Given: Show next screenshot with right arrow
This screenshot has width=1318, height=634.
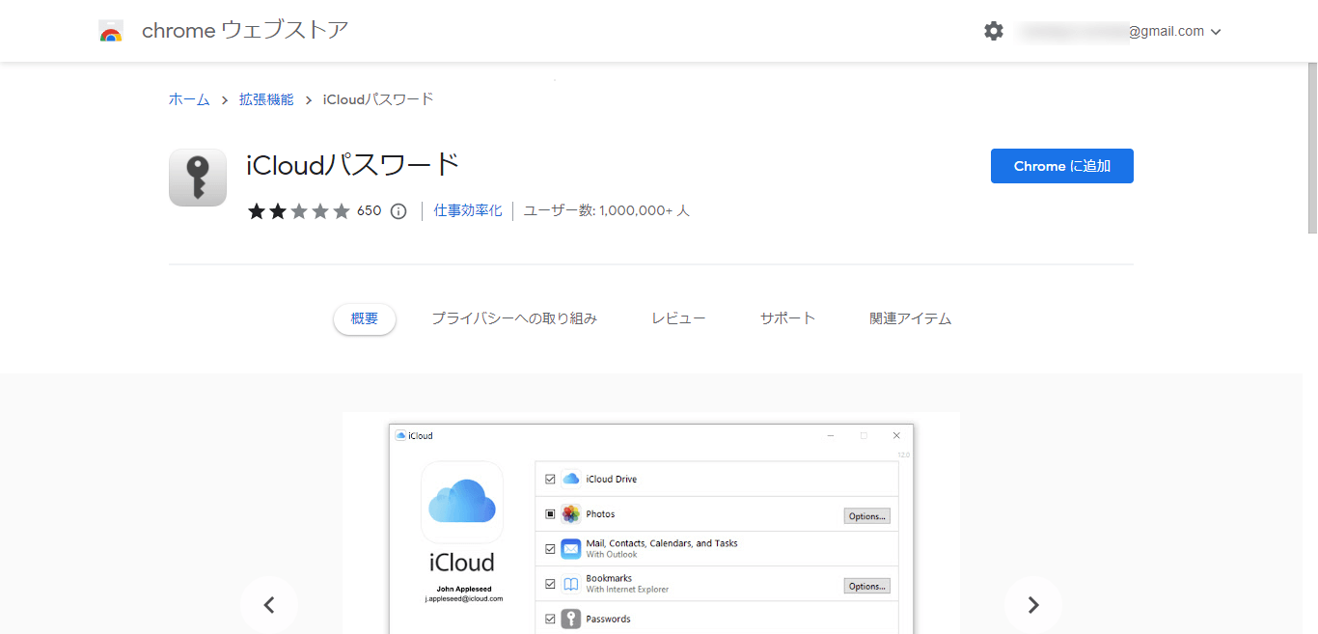Looking at the screenshot, I should coord(1033,605).
